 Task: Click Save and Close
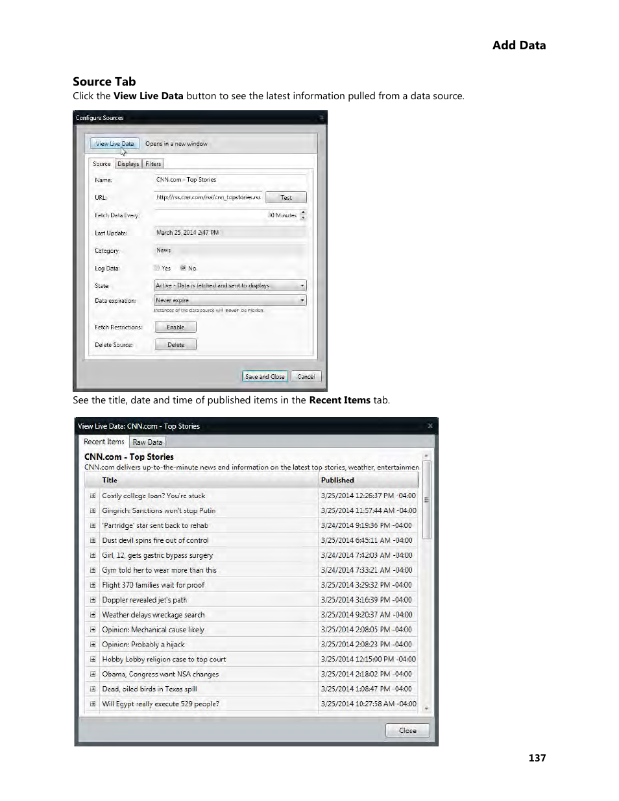pyautogui.click(x=264, y=376)
